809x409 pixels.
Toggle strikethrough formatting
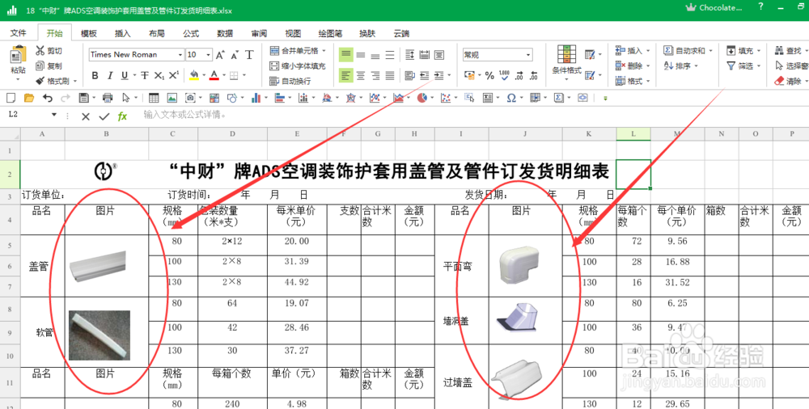click(x=145, y=76)
